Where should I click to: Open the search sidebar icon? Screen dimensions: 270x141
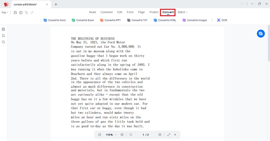[3, 42]
